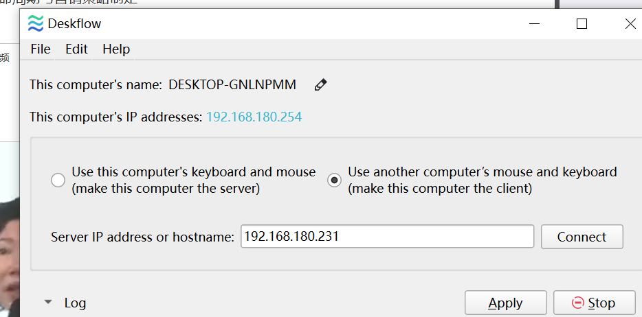Click the Server IP address input field

point(387,237)
